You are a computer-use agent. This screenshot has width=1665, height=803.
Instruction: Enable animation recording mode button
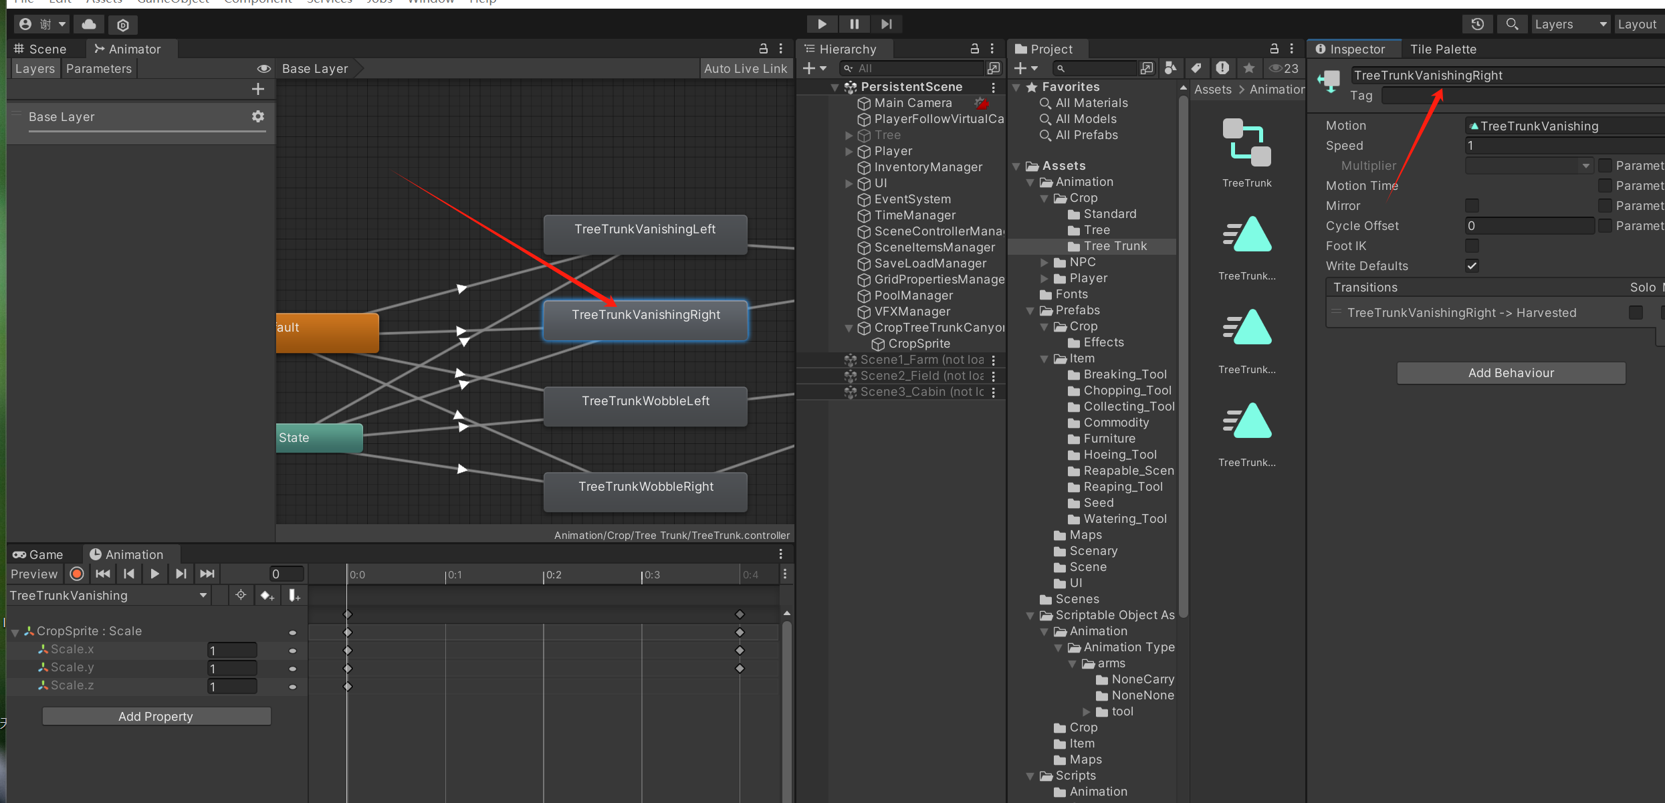(77, 574)
